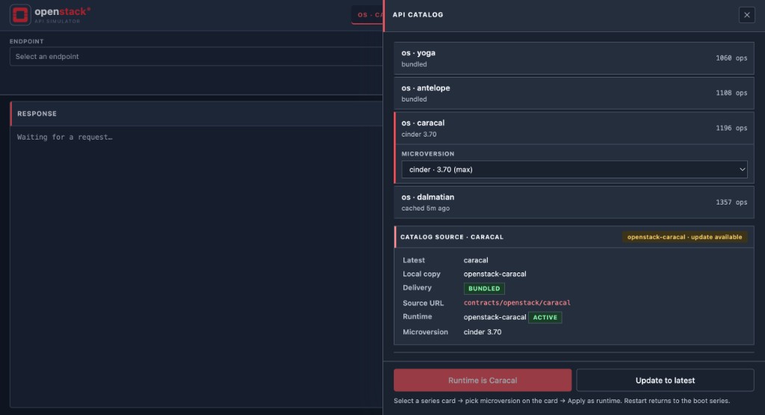
Task: Click the ENDPOINT label
Action: coord(27,42)
